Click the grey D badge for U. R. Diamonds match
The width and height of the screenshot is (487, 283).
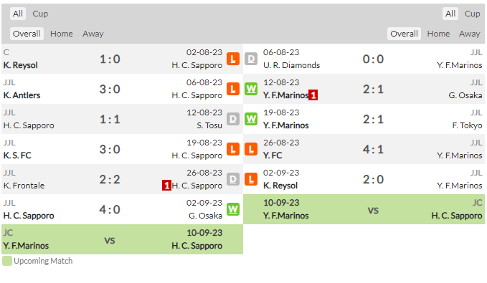coord(251,59)
